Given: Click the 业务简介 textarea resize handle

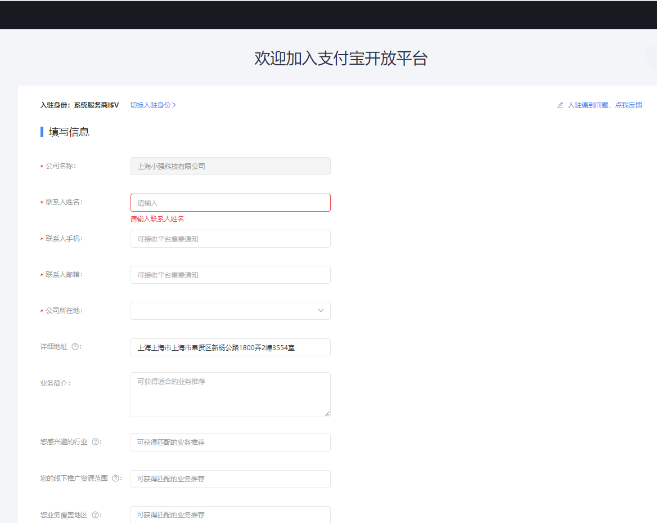Looking at the screenshot, I should click(327, 414).
